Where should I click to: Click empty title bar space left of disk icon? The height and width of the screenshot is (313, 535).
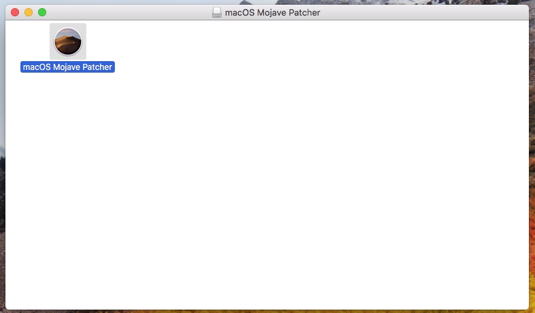pyautogui.click(x=130, y=12)
